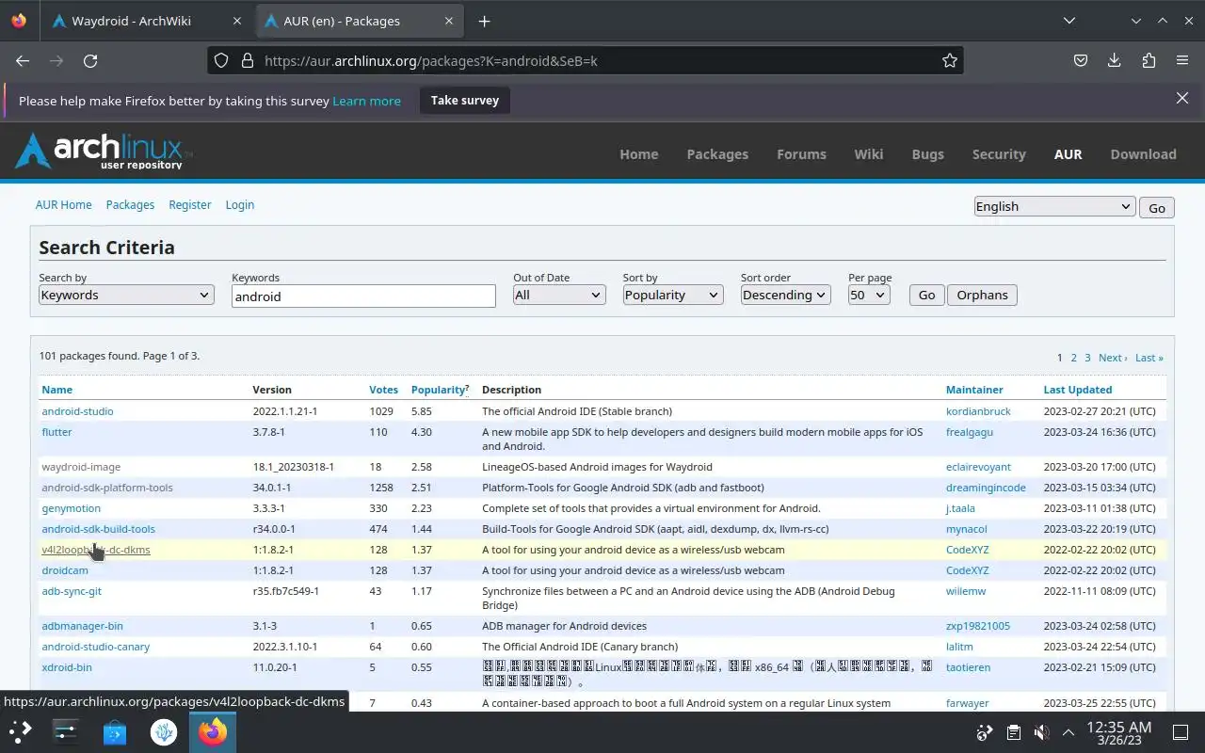
Task: Open a new browser tab
Action: 484,21
